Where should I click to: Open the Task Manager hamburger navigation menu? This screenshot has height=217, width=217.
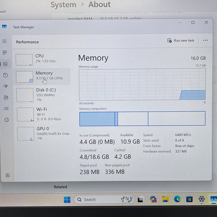5,41
